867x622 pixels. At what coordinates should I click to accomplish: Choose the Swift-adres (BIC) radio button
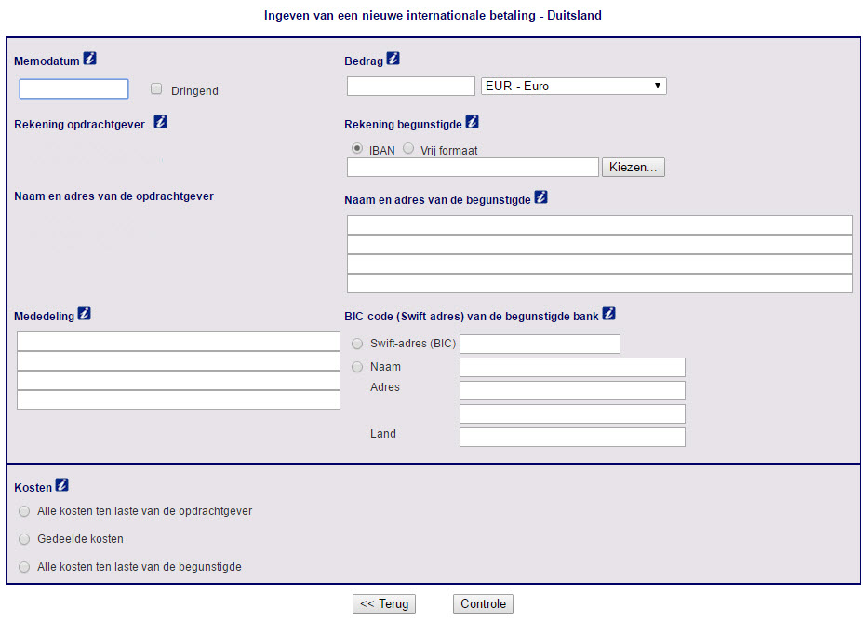click(357, 344)
